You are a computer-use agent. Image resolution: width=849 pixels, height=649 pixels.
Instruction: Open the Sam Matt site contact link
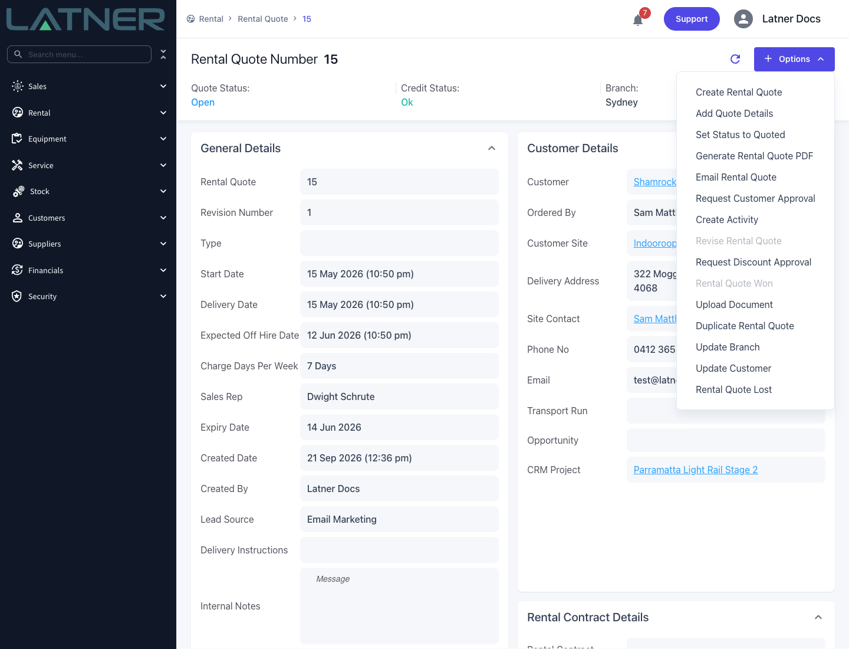click(x=655, y=319)
